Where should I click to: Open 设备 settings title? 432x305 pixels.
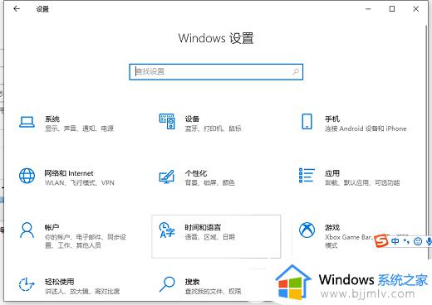(x=192, y=119)
